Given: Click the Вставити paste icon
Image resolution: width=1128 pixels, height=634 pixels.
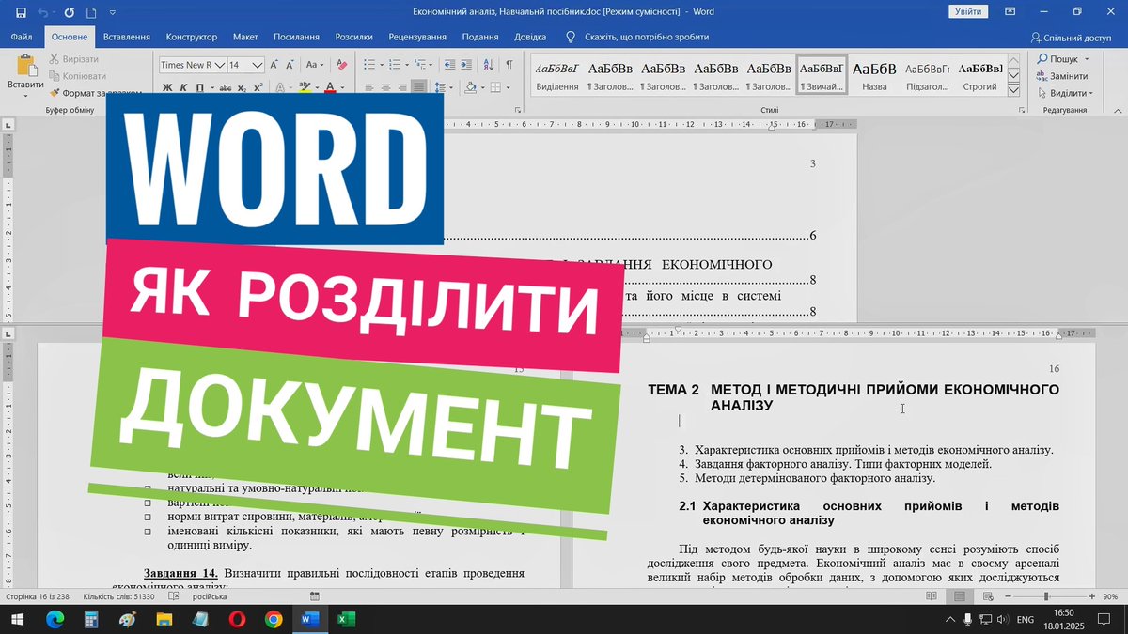Looking at the screenshot, I should tap(25, 65).
